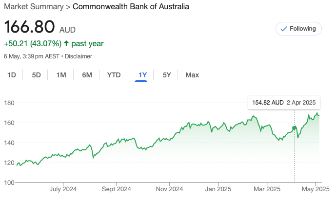
Task: Open the Market Summary breadcrumb link
Action: (x=34, y=7)
